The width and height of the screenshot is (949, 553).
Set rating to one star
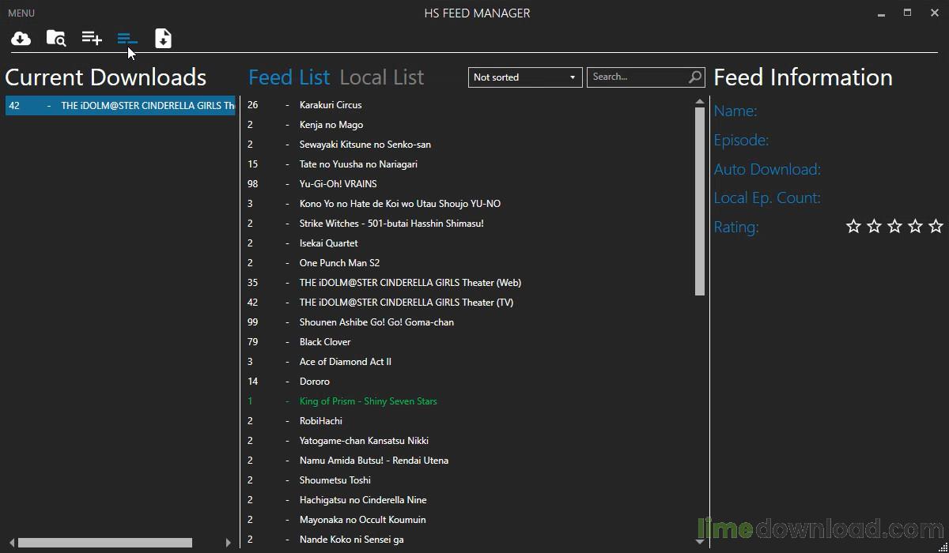pyautogui.click(x=853, y=227)
